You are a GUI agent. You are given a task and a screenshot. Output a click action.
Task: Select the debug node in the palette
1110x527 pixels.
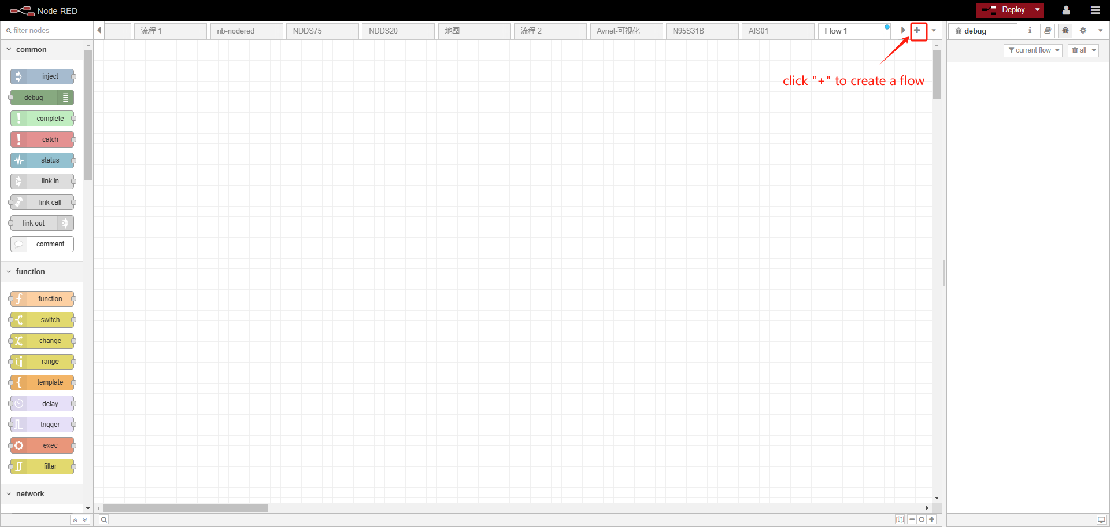[42, 98]
